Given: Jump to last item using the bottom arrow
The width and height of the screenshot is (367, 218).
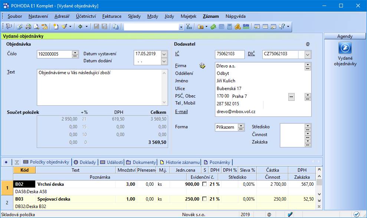Looking at the screenshot, I should coord(319,201).
